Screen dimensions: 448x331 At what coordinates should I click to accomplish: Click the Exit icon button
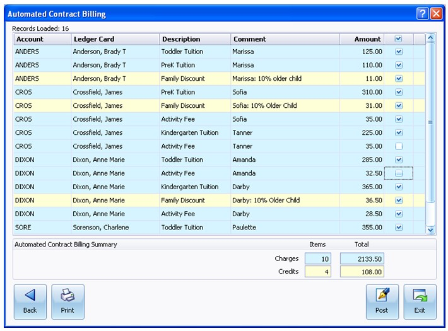(420, 301)
